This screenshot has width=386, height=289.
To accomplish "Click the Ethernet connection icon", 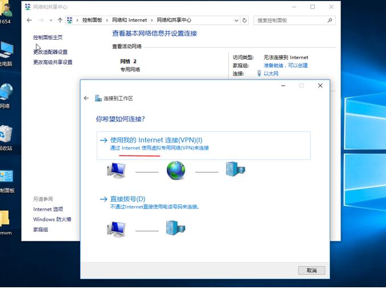I will [258, 74].
